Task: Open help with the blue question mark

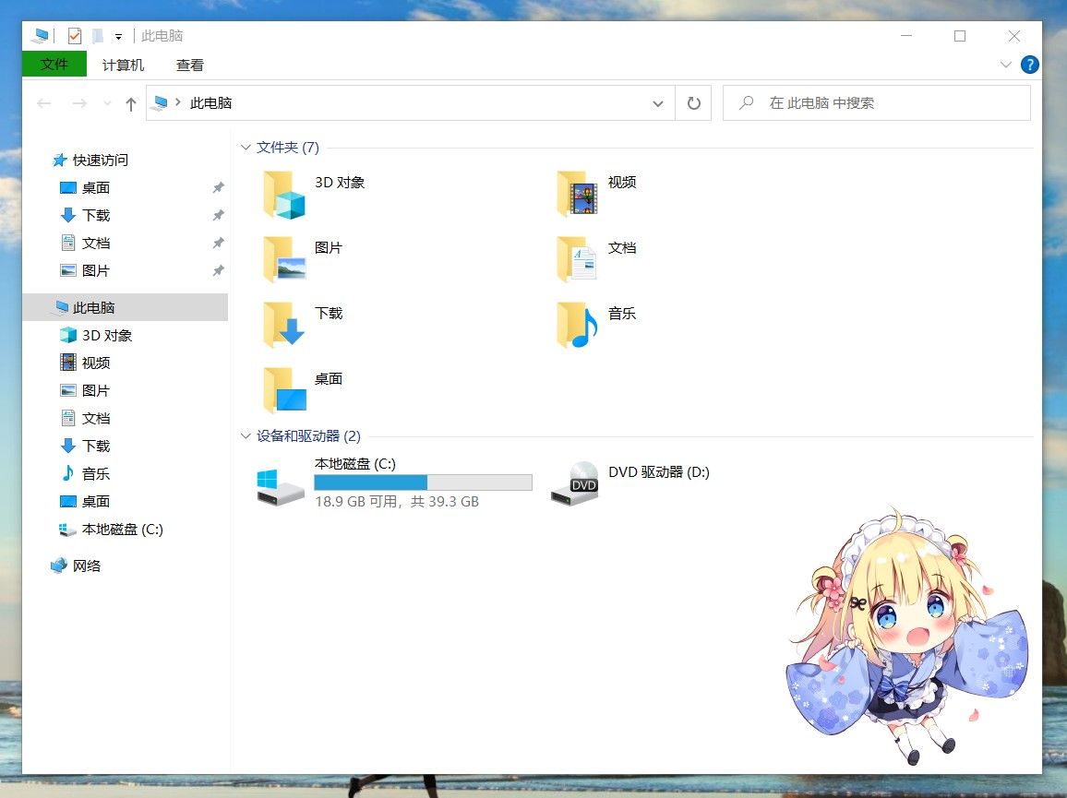Action: [1029, 65]
